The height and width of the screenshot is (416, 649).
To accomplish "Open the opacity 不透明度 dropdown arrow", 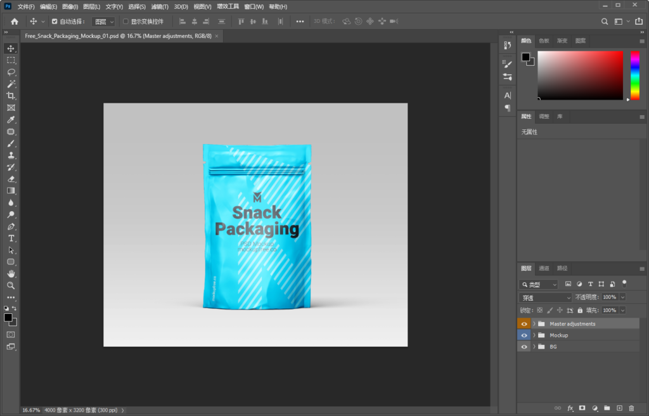I will click(622, 297).
